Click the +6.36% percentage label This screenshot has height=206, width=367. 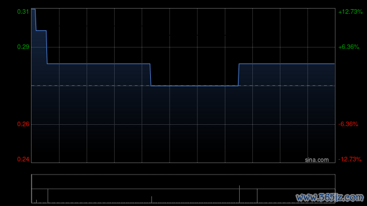click(349, 47)
